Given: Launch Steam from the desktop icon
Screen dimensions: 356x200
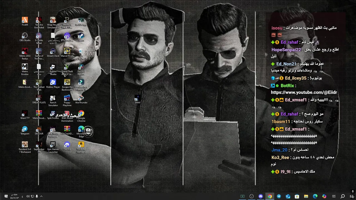Looking at the screenshot, I should (x=81, y=37).
